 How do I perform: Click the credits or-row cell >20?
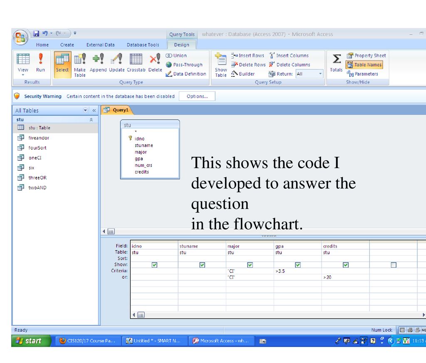point(346,277)
